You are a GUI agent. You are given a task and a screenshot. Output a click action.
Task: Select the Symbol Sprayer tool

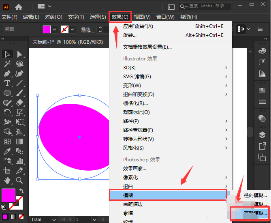[x=7, y=161]
